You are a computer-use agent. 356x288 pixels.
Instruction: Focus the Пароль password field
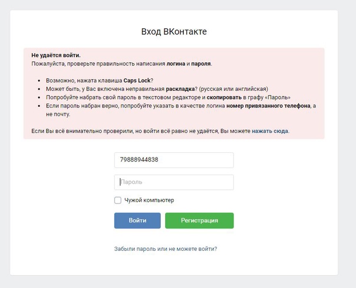pyautogui.click(x=174, y=182)
